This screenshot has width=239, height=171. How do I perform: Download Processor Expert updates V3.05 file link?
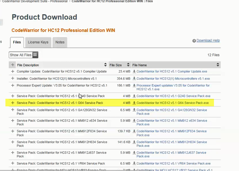coord(173,87)
